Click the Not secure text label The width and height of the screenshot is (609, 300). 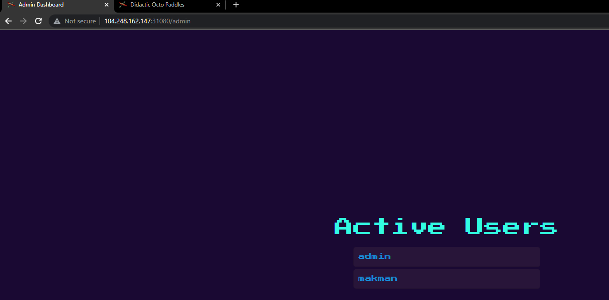coord(80,21)
